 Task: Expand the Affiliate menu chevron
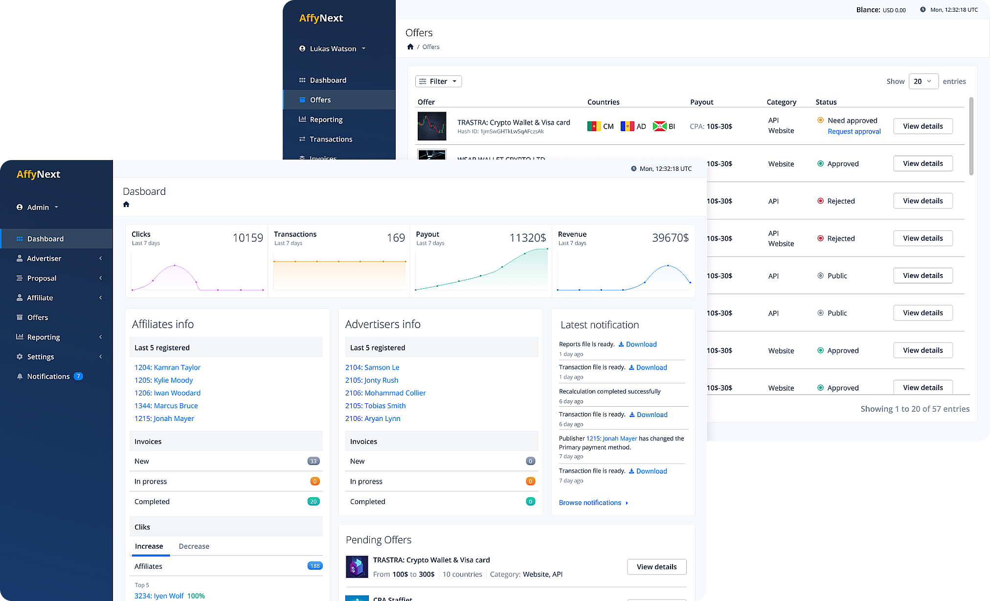101,298
